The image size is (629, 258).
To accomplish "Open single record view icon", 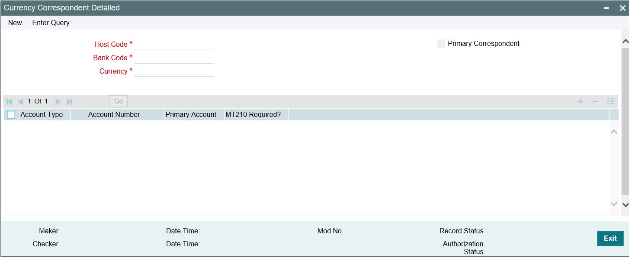I will click(610, 102).
